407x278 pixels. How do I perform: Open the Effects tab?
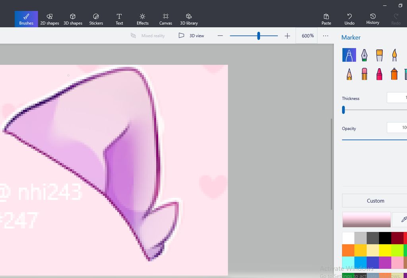[x=143, y=19]
